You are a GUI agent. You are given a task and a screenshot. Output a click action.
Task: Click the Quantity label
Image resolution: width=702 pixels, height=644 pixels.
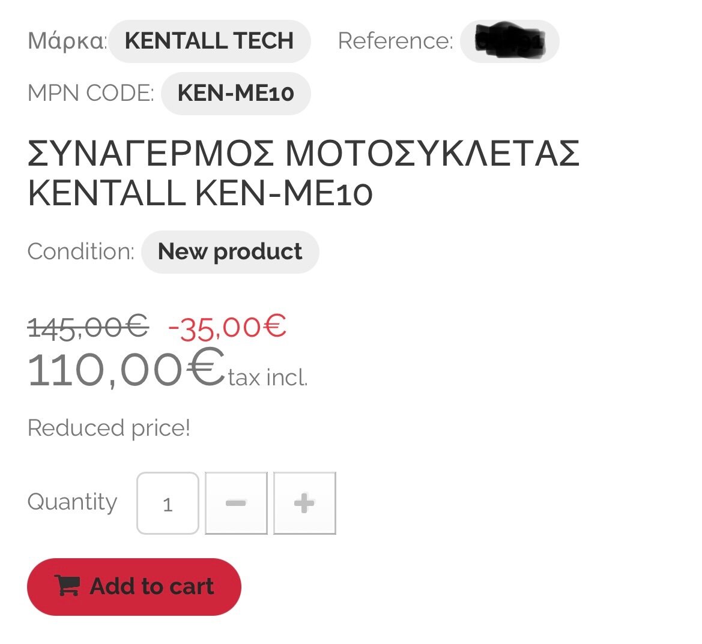72,502
